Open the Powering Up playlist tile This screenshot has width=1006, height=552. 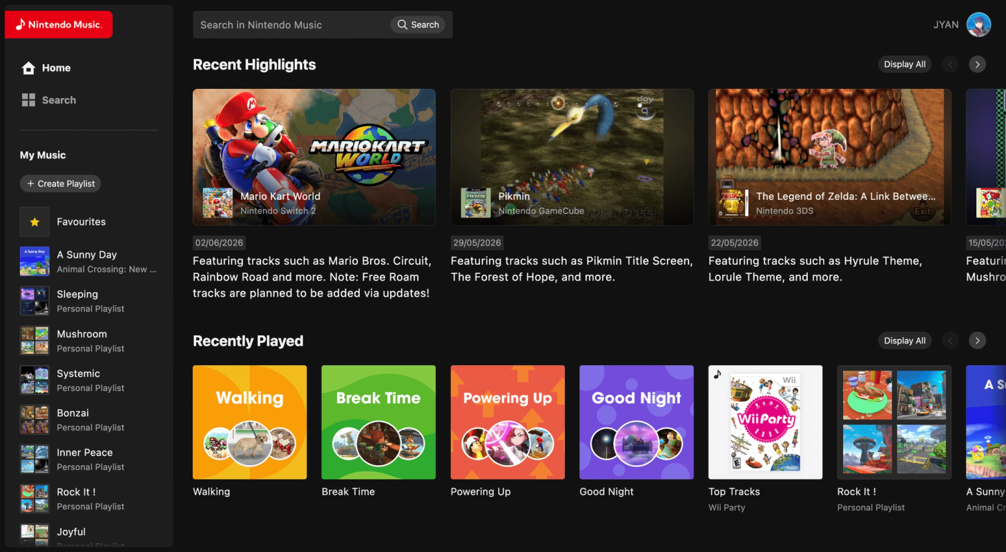[507, 422]
